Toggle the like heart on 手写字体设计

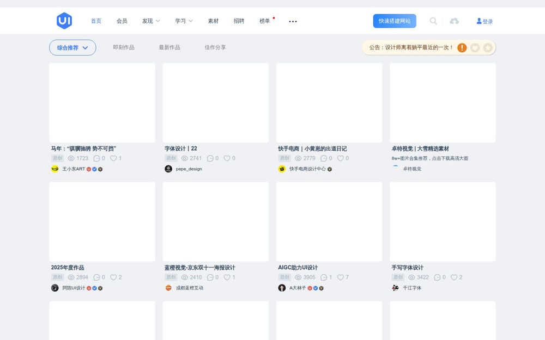point(455,277)
